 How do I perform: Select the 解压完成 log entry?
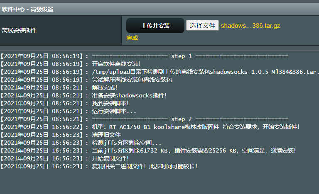point(105,87)
